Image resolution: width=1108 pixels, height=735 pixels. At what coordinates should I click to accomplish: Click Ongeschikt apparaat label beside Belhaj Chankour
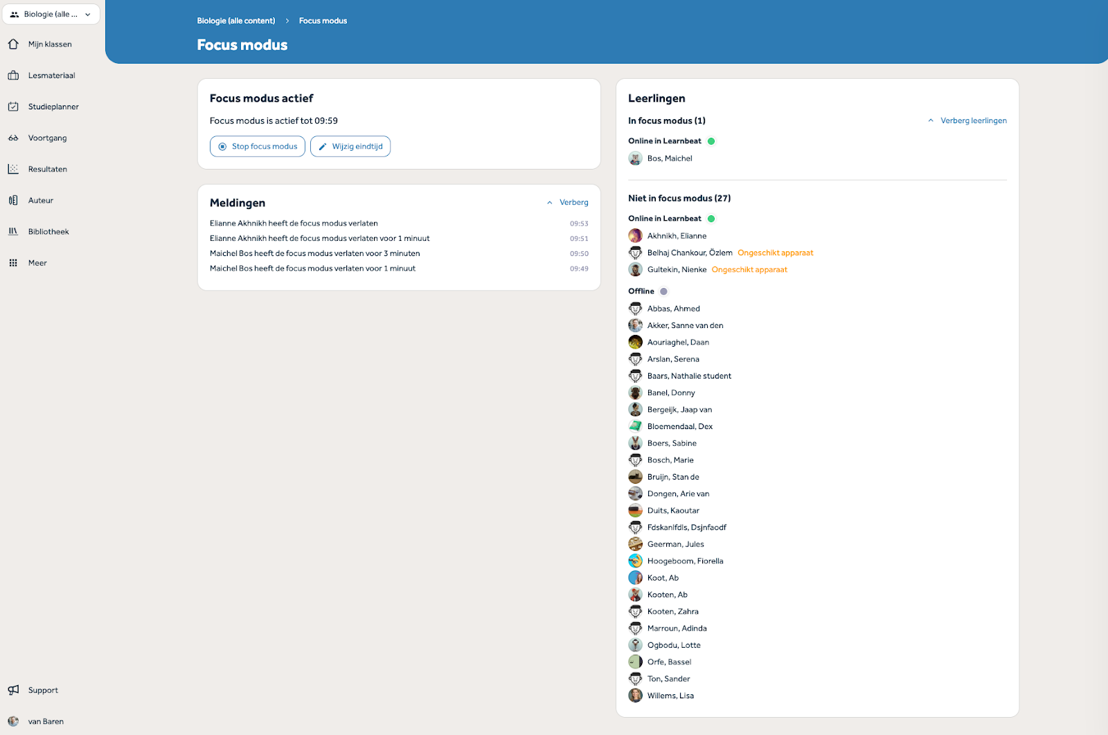coord(776,253)
